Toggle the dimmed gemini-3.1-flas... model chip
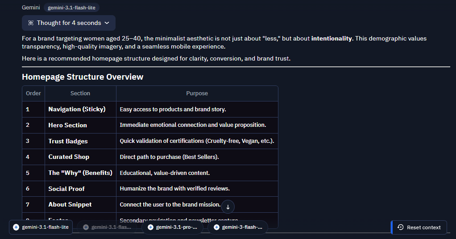Screen dimensions: 456x239 pyautogui.click(x=108, y=227)
